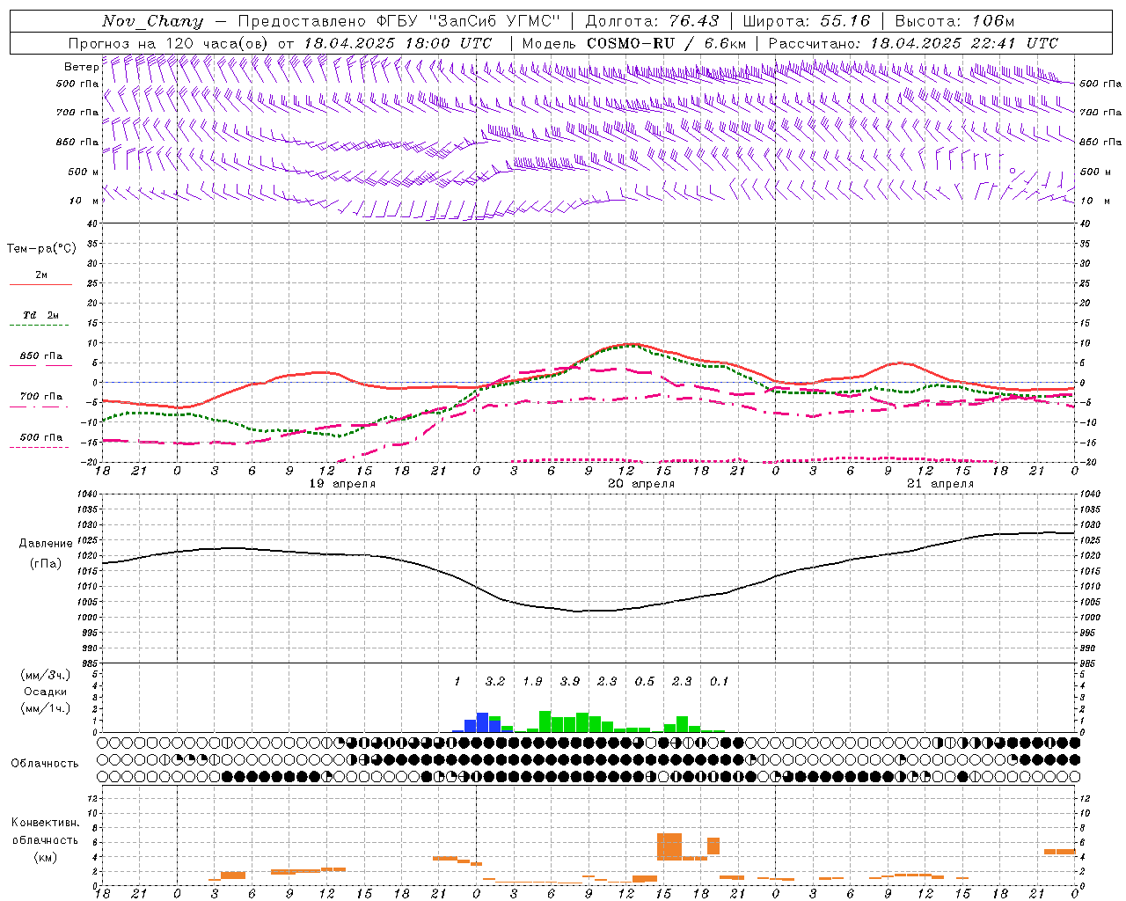Click the Давление pressure panel label
This screenshot has width=1126, height=901.
pos(46,544)
